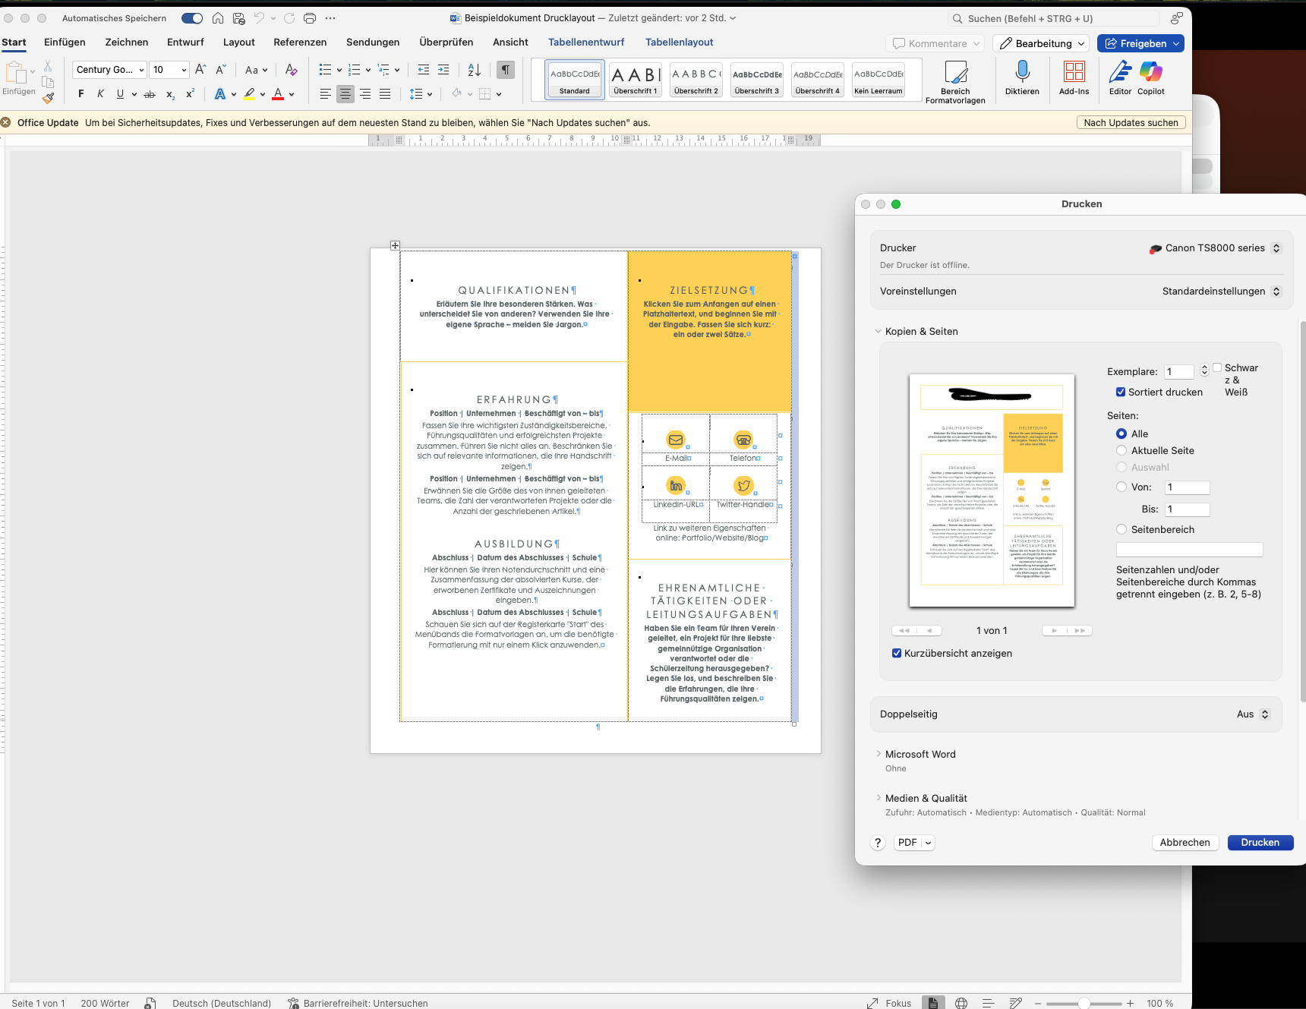
Task: Click the Diktieren microphone icon
Action: [x=1022, y=71]
